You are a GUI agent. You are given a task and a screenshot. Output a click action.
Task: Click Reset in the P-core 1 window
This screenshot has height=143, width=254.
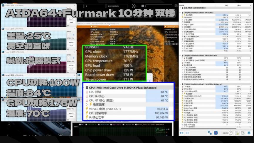(71, 46)
